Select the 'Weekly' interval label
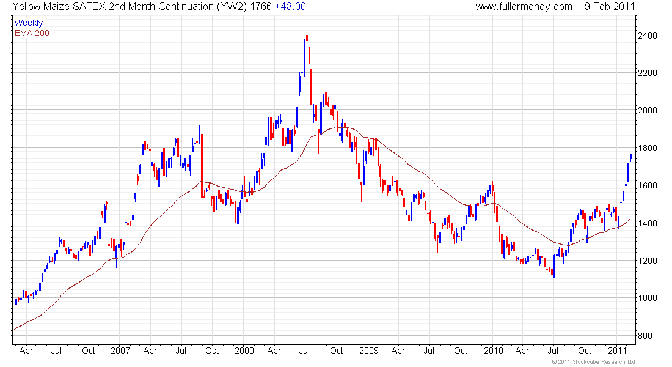The width and height of the screenshot is (672, 367). (x=29, y=23)
